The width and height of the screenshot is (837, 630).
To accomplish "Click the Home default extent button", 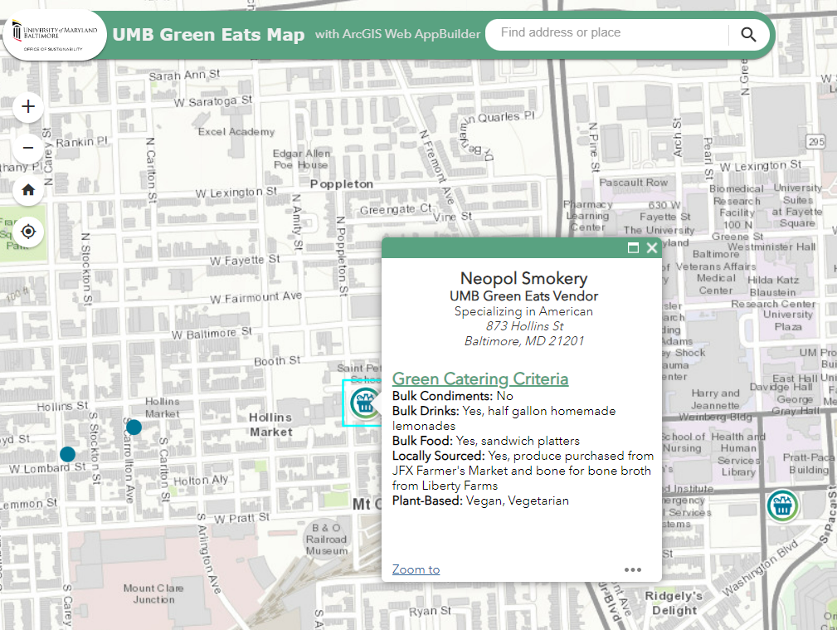I will coord(28,190).
